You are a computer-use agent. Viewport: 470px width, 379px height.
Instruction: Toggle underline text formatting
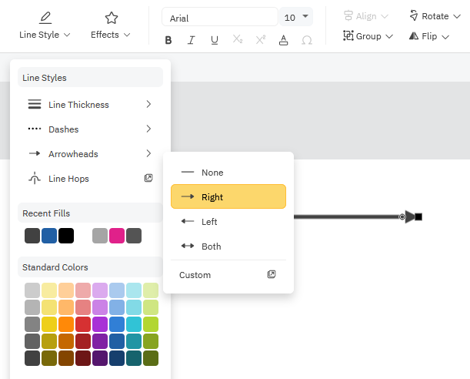(x=214, y=40)
